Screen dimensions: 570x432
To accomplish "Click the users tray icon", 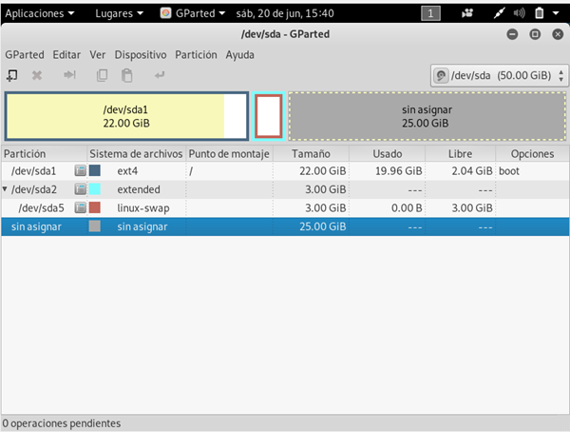I will pos(467,13).
